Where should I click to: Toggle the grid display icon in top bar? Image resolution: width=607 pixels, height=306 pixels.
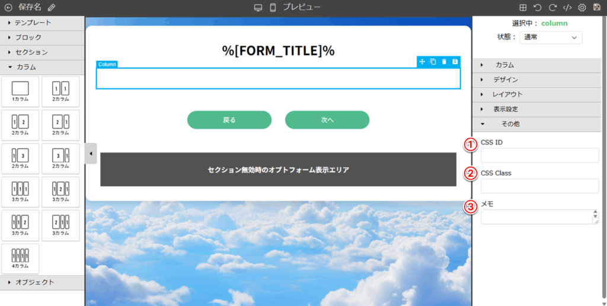tap(523, 8)
